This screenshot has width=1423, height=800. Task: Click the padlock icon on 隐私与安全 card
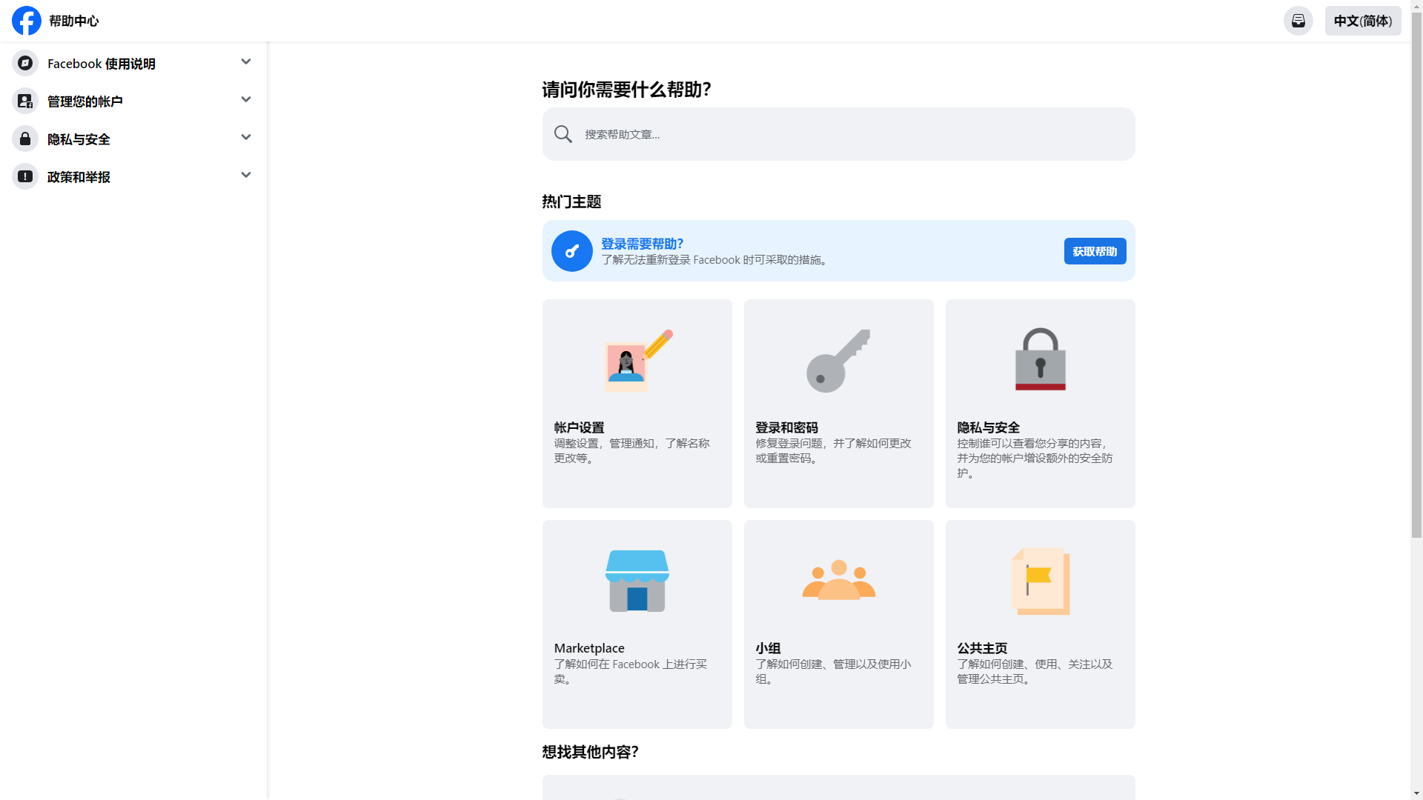pos(1040,360)
